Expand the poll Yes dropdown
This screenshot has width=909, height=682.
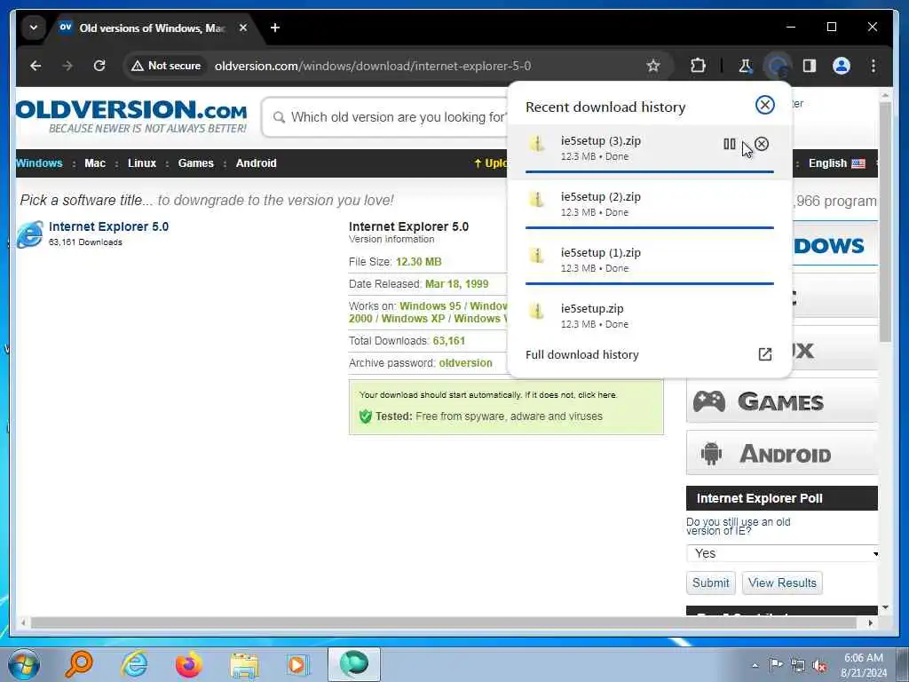point(782,553)
